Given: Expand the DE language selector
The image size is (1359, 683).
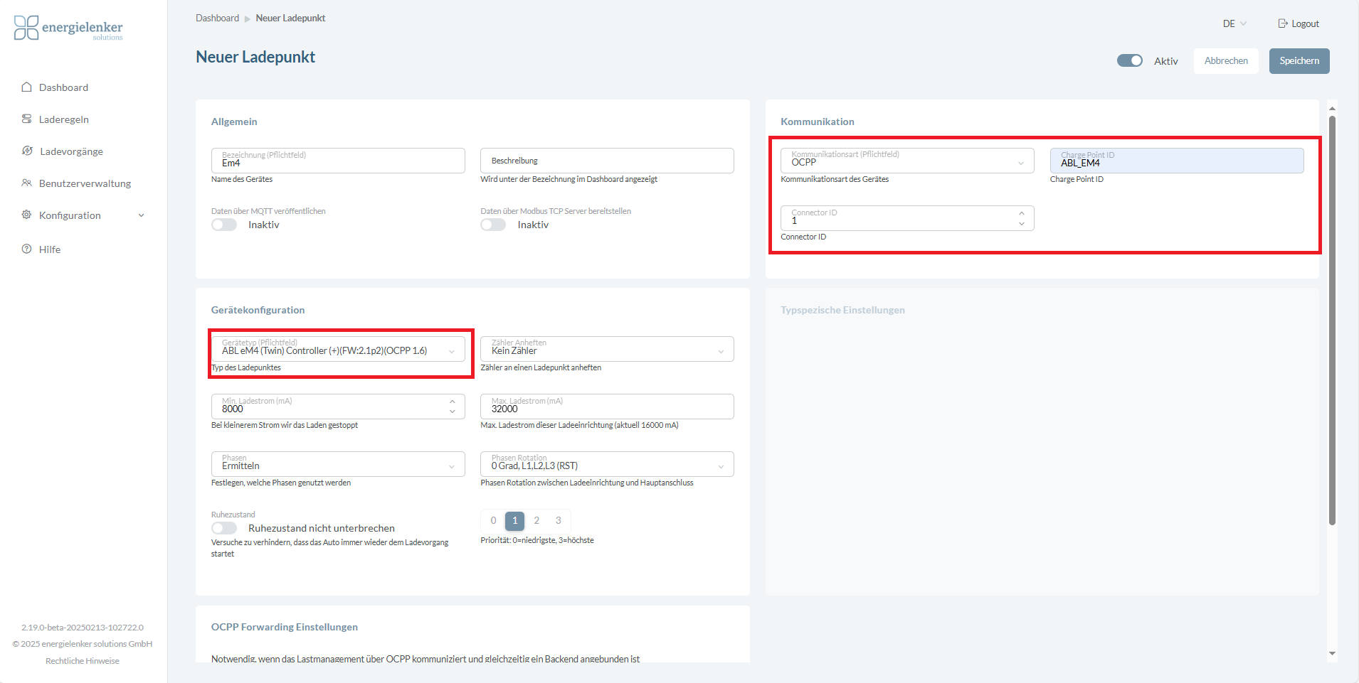Looking at the screenshot, I should coord(1234,23).
